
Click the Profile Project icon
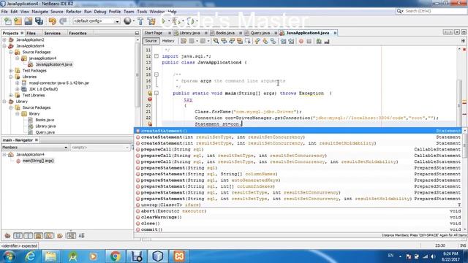click(190, 21)
